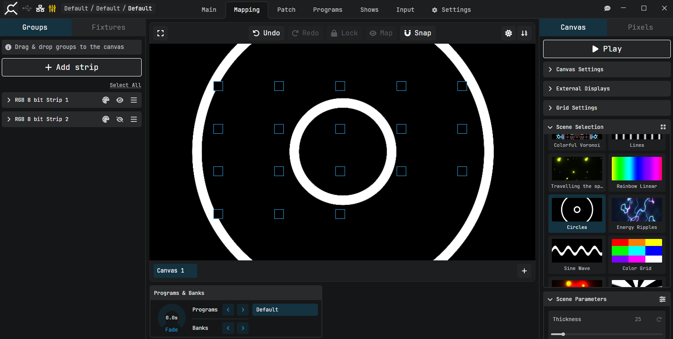Go to previous program

228,310
